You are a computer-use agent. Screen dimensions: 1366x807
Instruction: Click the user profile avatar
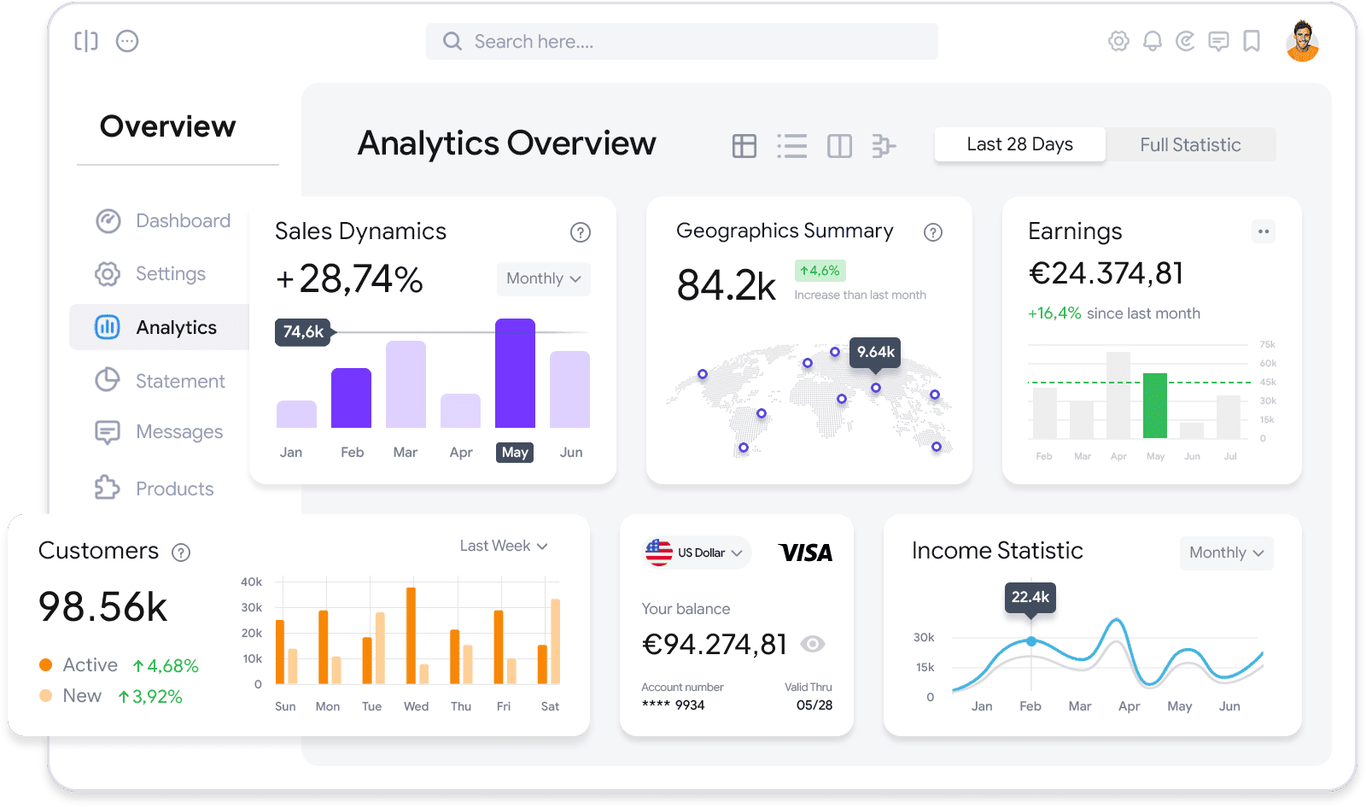(1302, 41)
